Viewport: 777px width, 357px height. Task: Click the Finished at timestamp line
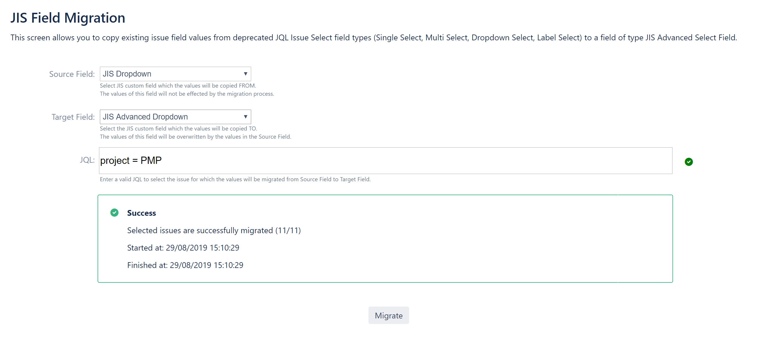point(185,265)
